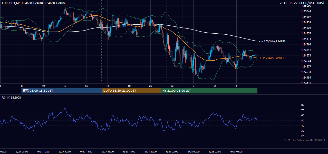
Task: Click price axis value 1.24484
Action: (306, 78)
